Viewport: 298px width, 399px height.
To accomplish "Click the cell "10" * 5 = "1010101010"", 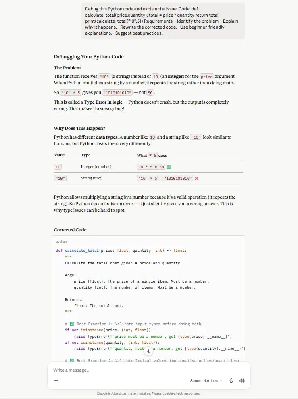I will [165, 179].
